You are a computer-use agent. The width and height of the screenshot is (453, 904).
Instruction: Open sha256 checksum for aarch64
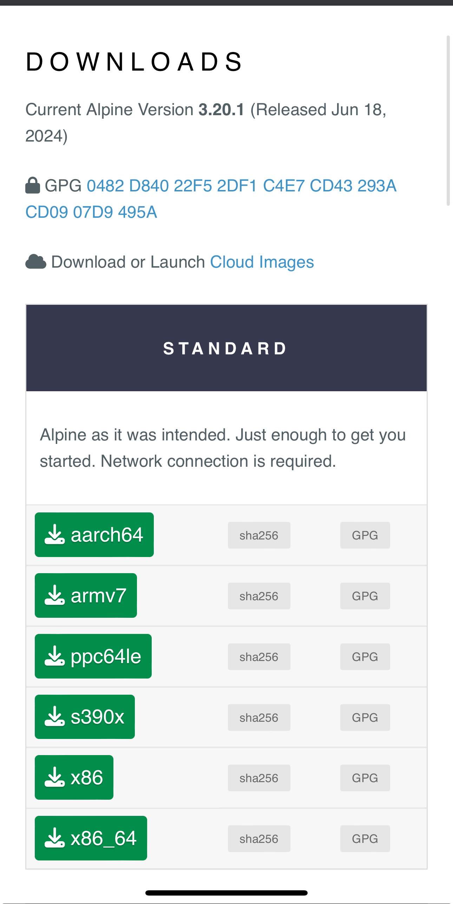point(259,535)
